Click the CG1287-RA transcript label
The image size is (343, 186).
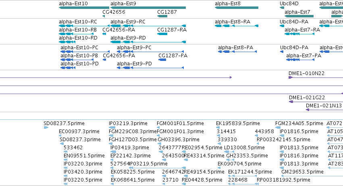pyautogui.click(x=172, y=30)
